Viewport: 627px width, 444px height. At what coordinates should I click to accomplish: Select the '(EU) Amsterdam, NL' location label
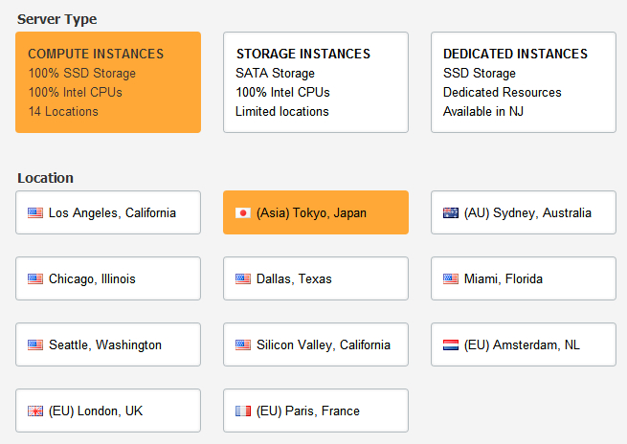(x=522, y=345)
